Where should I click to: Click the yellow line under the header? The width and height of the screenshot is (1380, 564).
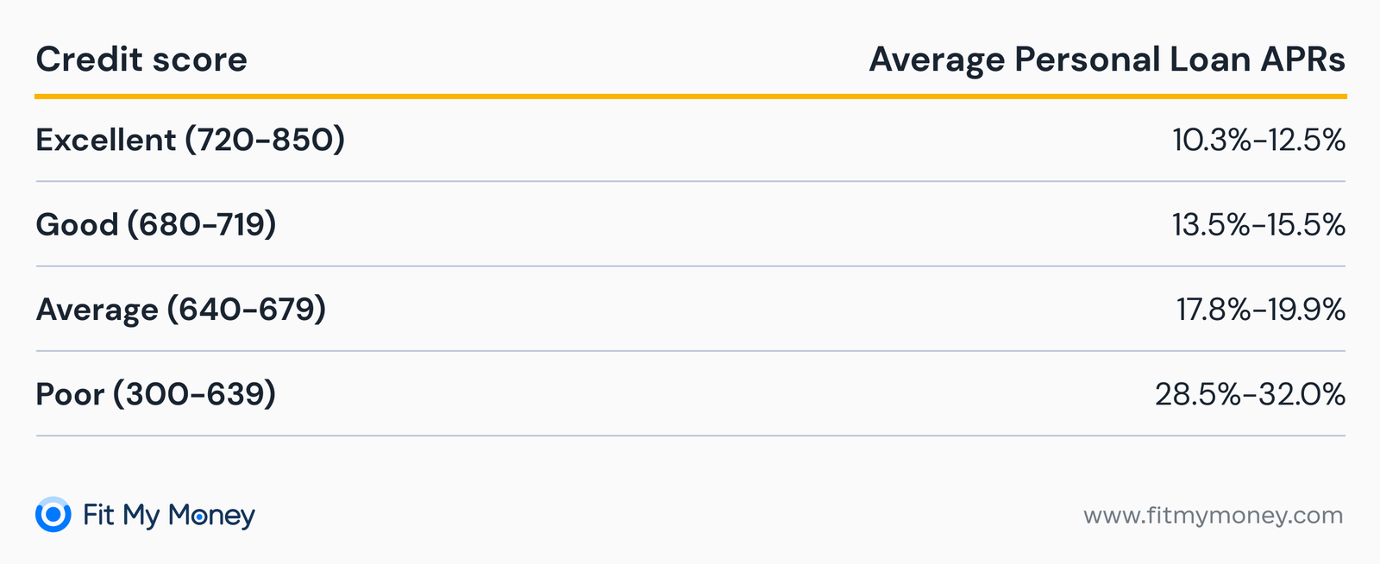(x=690, y=96)
